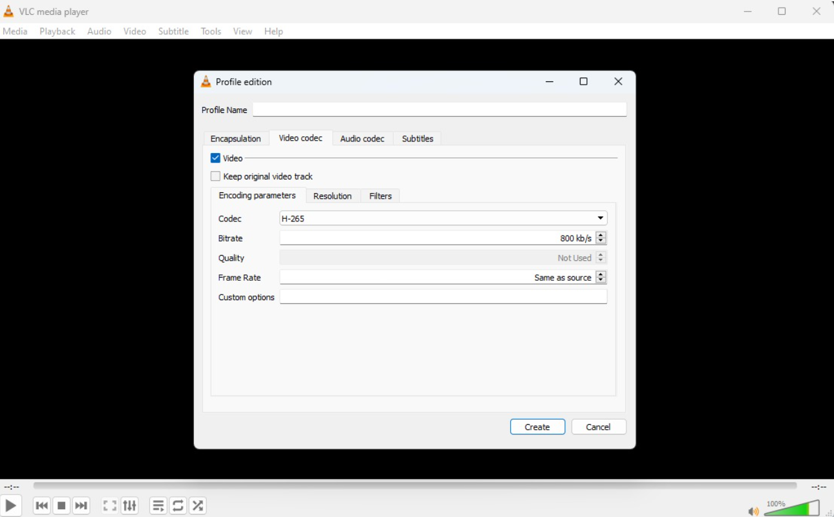Click the Create button

click(537, 427)
